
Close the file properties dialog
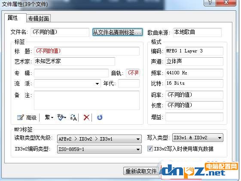(226, 2)
